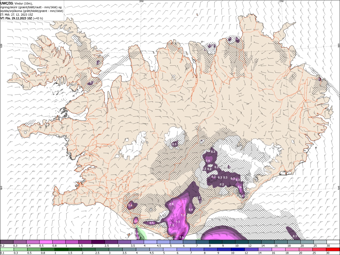
Task: Click the valid time 'VT: Fös. 29.12.2023 10Z (+43 h)'
Action: pos(22,18)
